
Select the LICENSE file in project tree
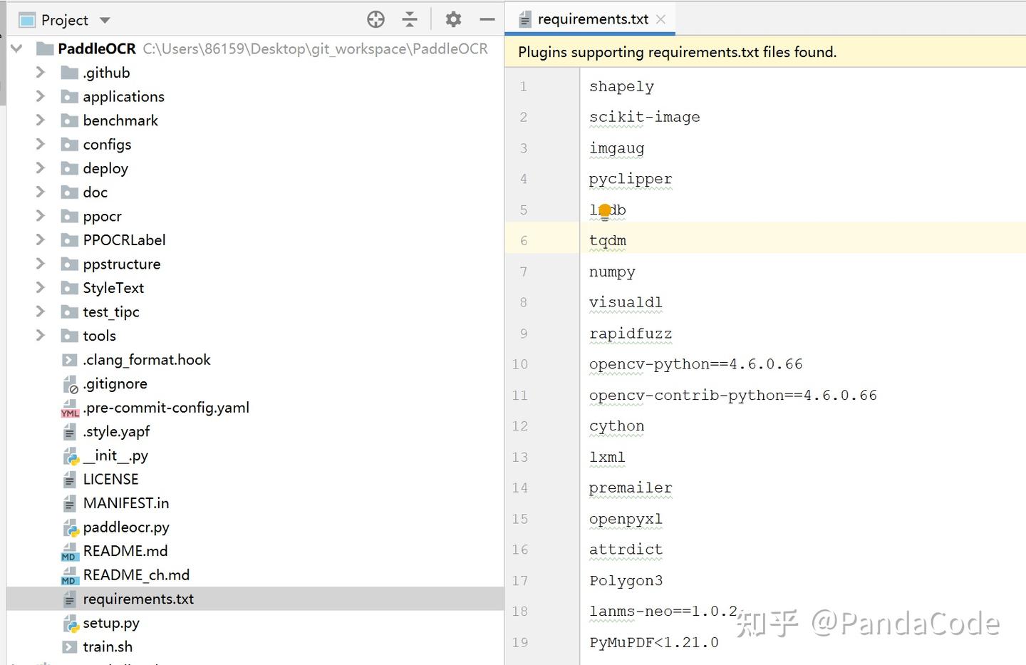click(110, 479)
